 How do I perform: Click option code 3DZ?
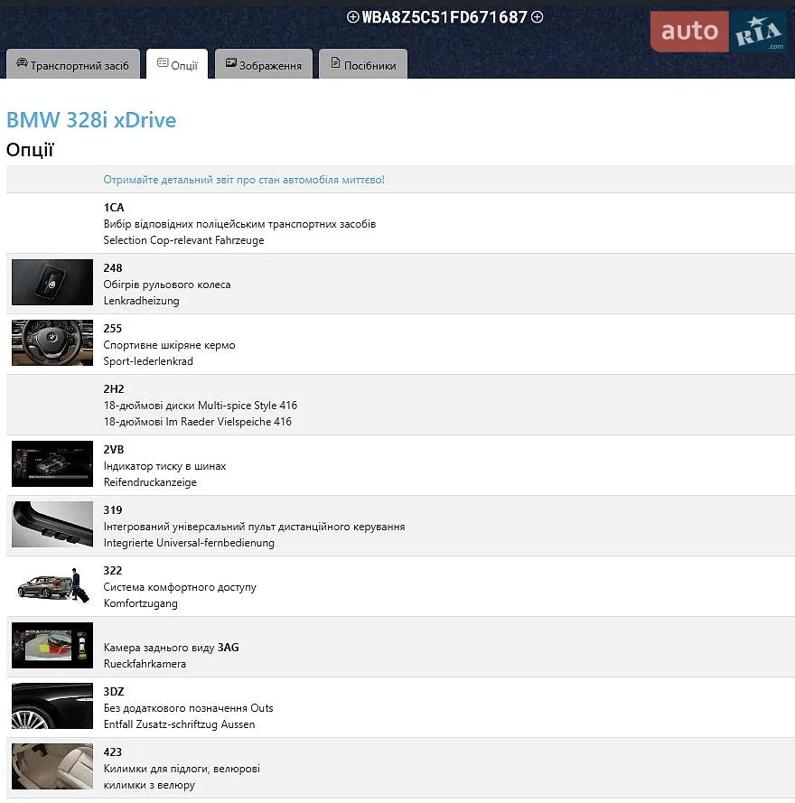point(114,691)
